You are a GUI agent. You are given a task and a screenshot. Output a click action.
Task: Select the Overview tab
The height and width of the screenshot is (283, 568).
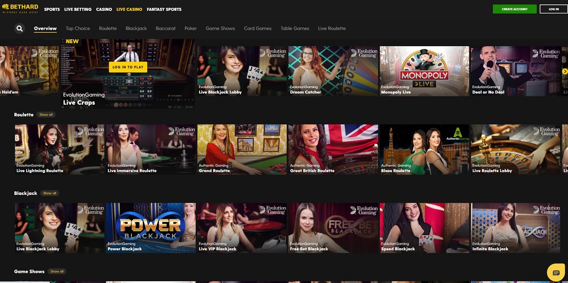coord(45,28)
